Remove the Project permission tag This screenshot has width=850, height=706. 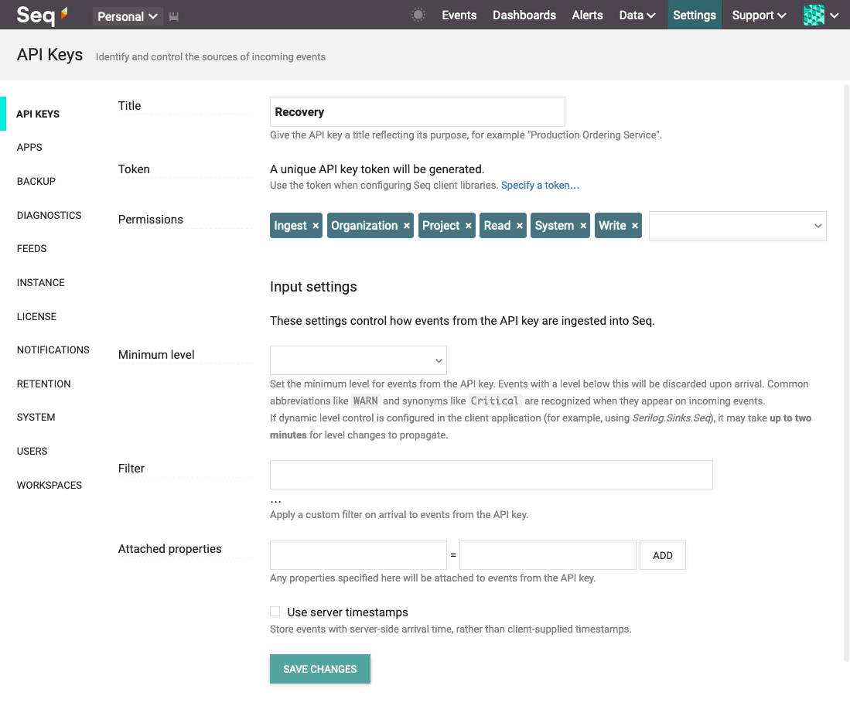pyautogui.click(x=469, y=226)
